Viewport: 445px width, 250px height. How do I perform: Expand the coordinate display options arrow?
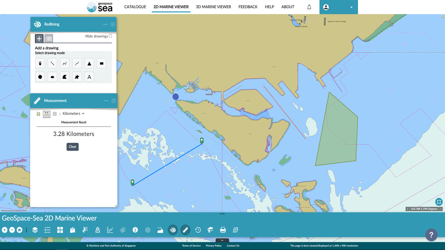click(x=441, y=209)
